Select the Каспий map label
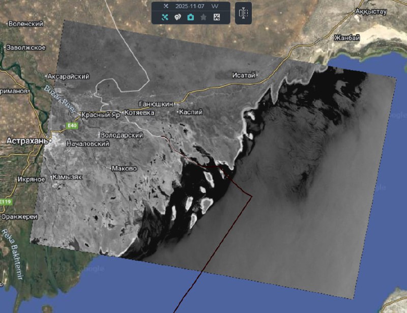The width and height of the screenshot is (407, 313). click(192, 112)
